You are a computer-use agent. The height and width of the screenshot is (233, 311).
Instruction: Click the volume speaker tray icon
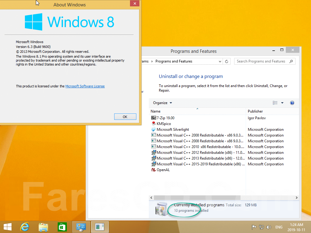pos(268,227)
